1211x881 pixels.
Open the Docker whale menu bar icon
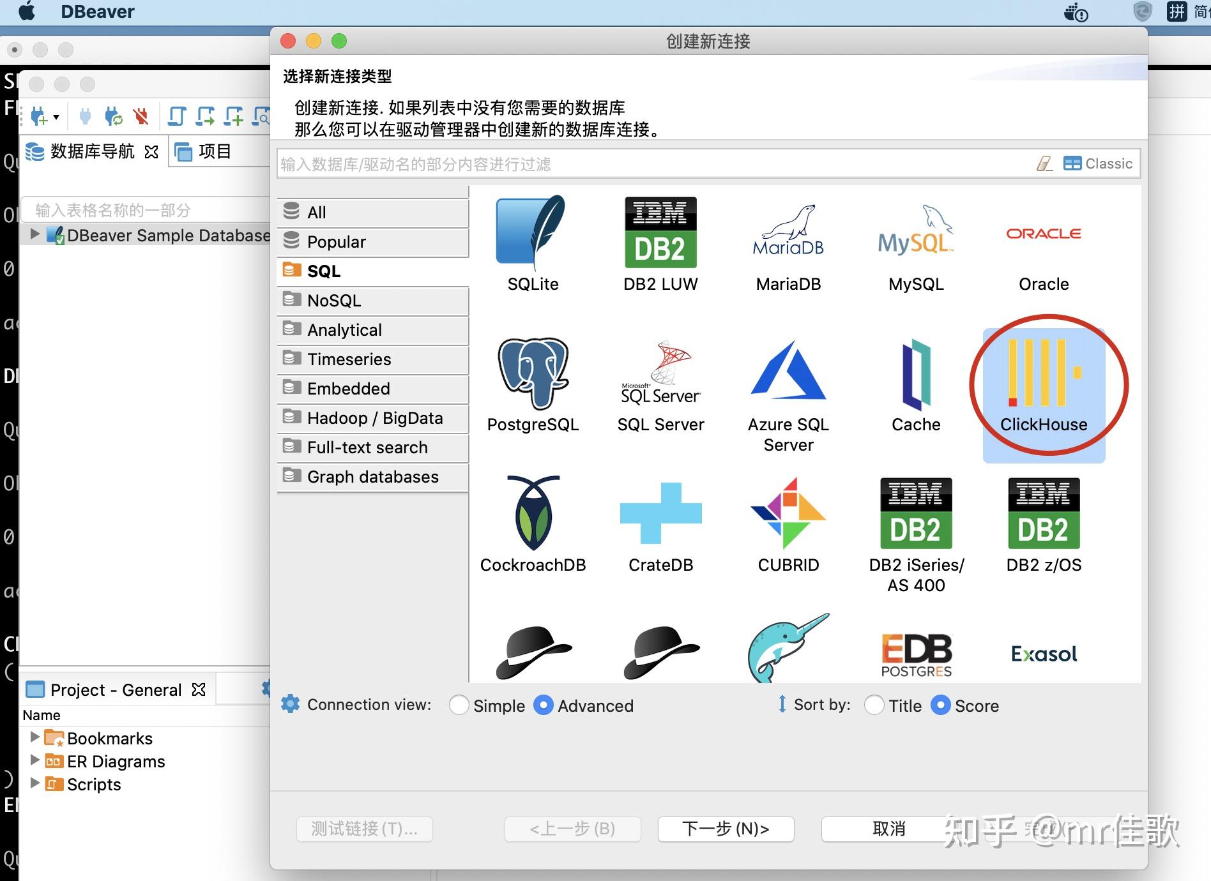pyautogui.click(x=1076, y=11)
